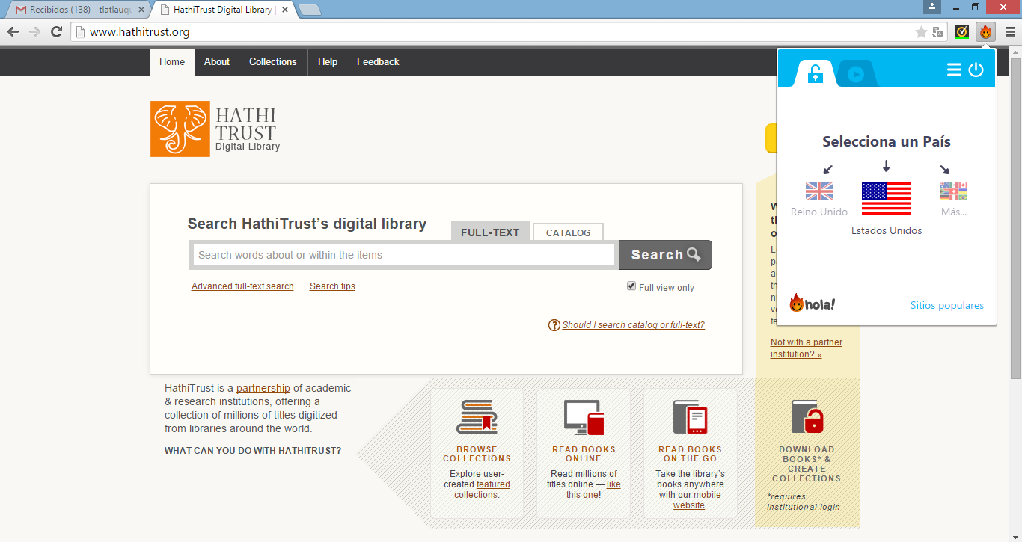
Task: Toggle the Full view only checkbox
Action: [x=631, y=286]
